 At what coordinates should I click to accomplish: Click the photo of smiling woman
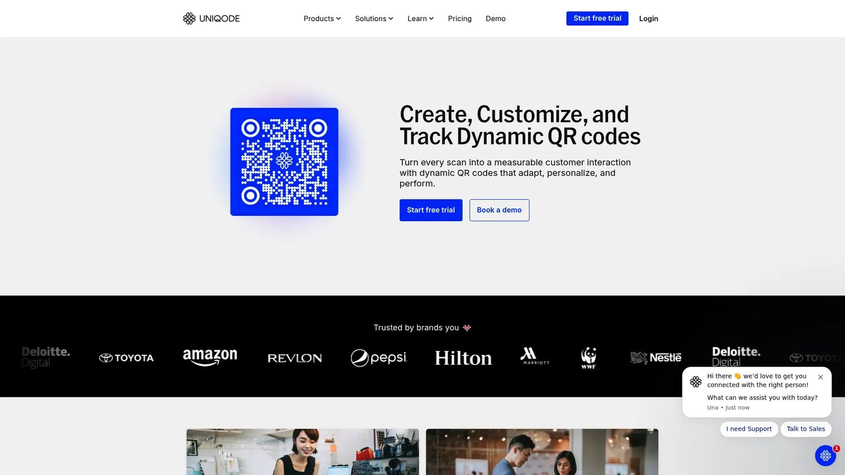pos(303,452)
